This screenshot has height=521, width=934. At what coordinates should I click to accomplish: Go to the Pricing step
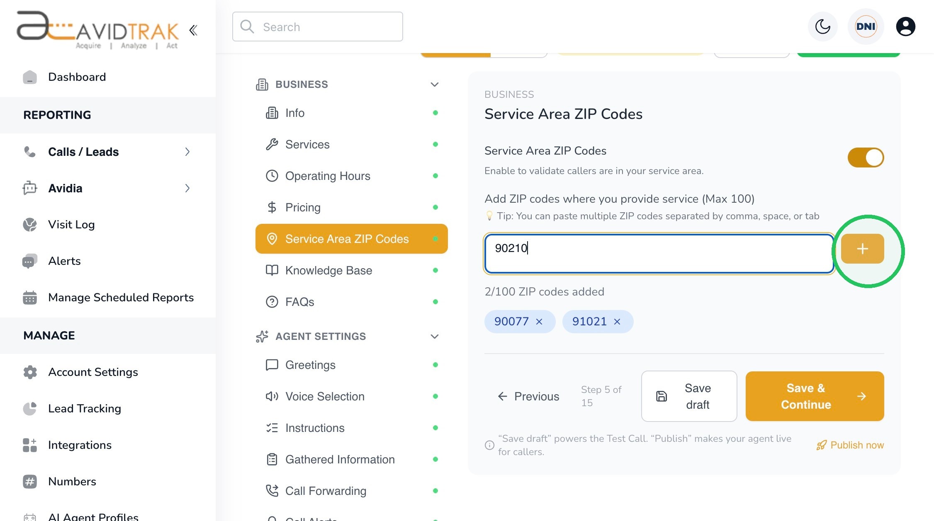352,207
